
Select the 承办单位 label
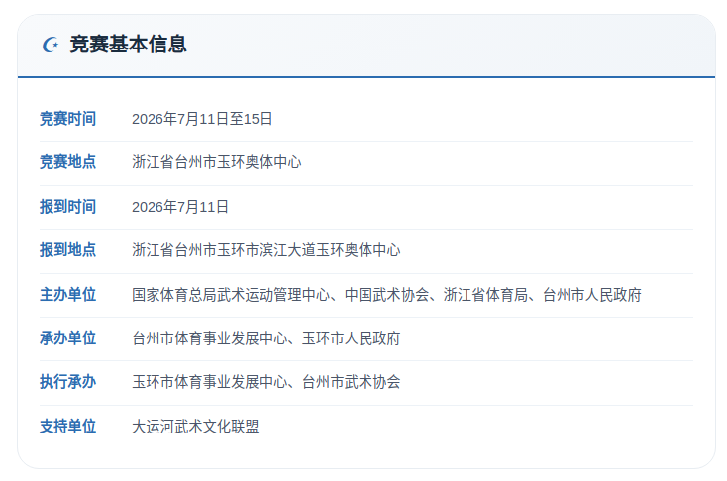[67, 338]
